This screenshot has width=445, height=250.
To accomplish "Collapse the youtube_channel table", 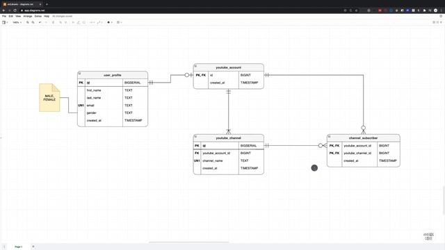I will pos(195,136).
